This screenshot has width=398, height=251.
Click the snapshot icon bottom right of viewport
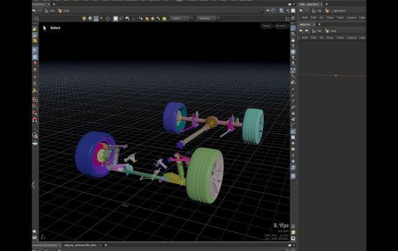(293, 238)
